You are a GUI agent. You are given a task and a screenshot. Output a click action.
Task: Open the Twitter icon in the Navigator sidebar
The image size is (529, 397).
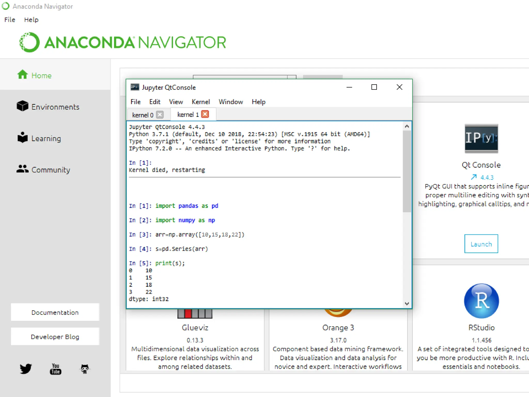[26, 369]
